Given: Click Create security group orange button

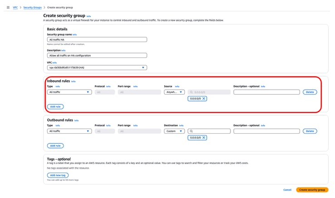Looking at the screenshot, I should [x=312, y=190].
